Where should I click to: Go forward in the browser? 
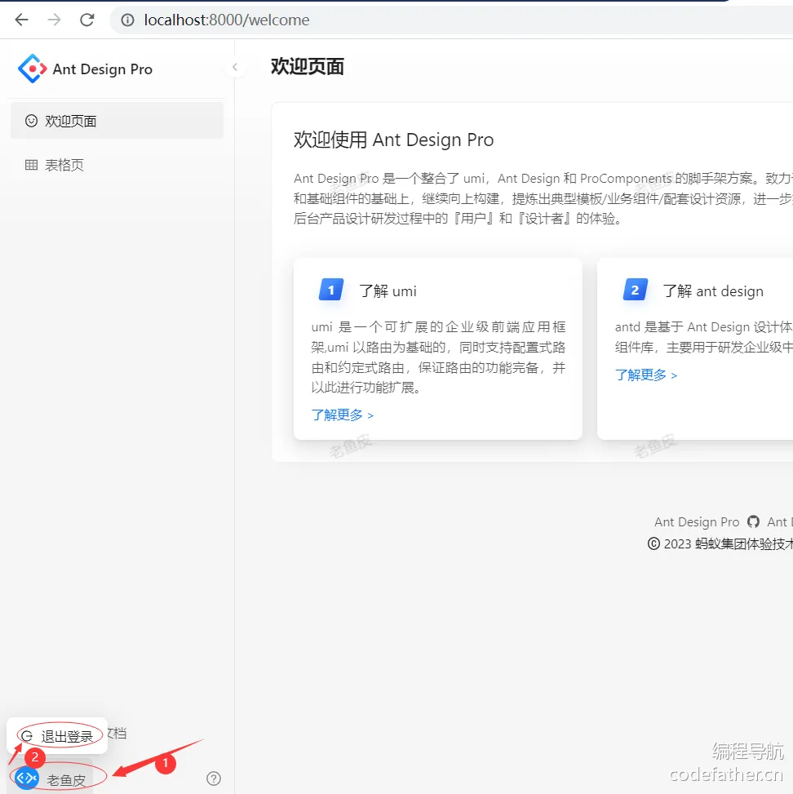[x=54, y=20]
